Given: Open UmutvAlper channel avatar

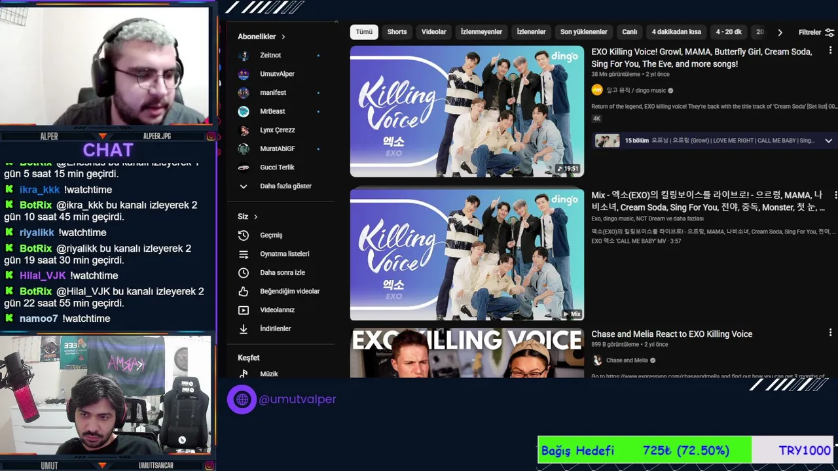Looking at the screenshot, I should [x=244, y=75].
